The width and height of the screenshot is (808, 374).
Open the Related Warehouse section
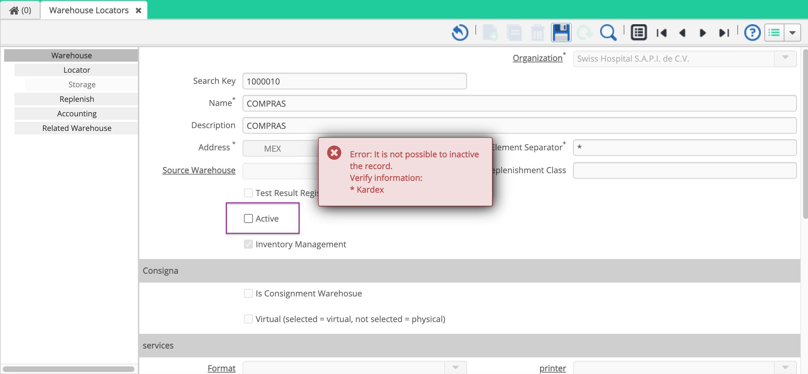click(77, 128)
